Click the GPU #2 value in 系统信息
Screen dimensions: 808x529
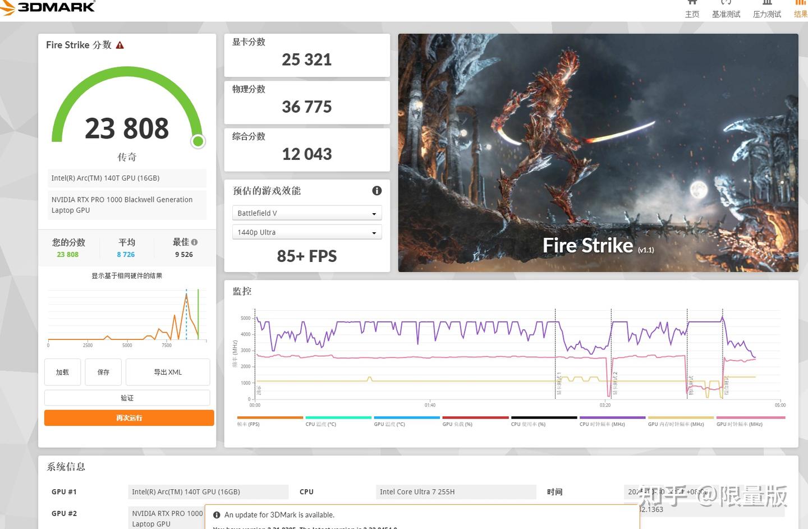(167, 518)
